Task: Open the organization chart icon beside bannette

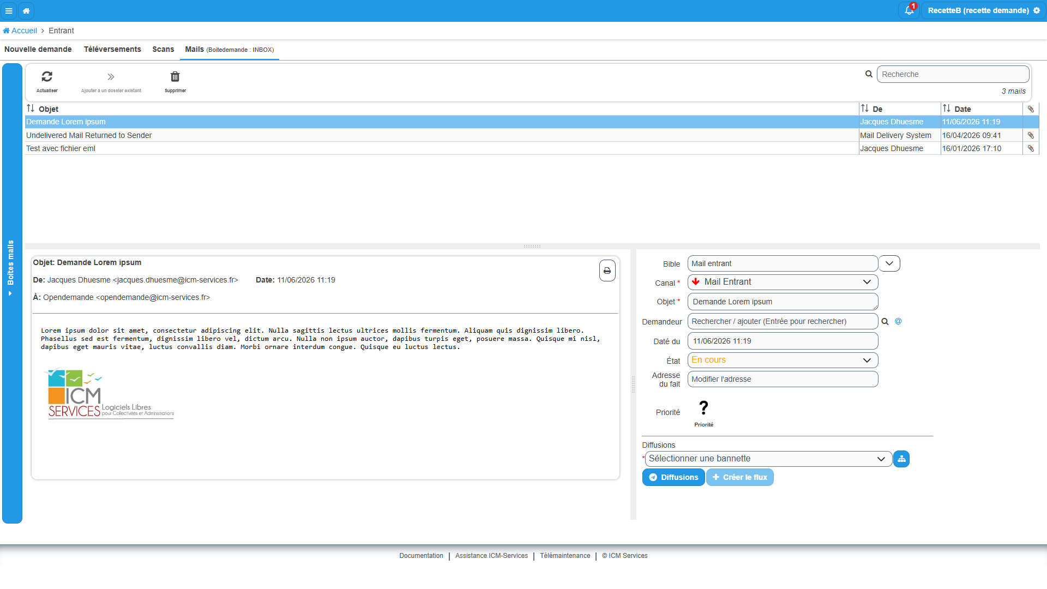Action: coord(901,459)
